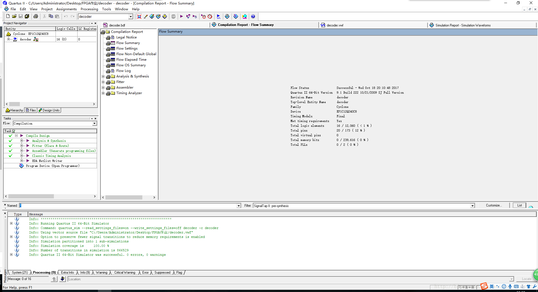
Task: Click the move message up arrow icon
Action: (x=54, y=279)
